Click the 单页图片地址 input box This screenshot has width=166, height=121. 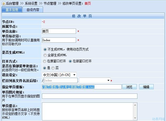pyautogui.click(x=89, y=96)
